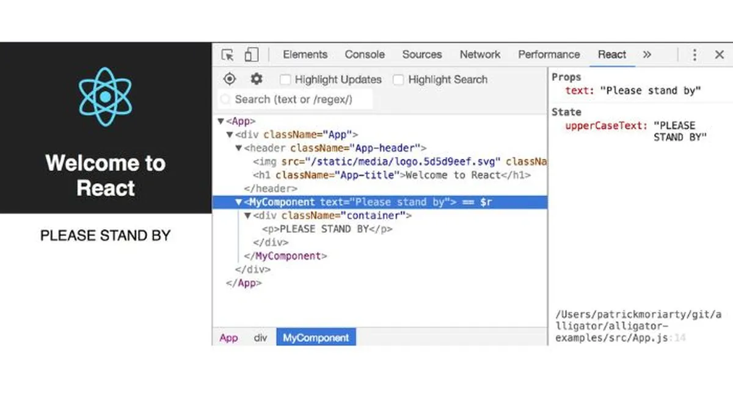This screenshot has height=419, width=733.
Task: Click the State section heading
Action: tap(566, 112)
